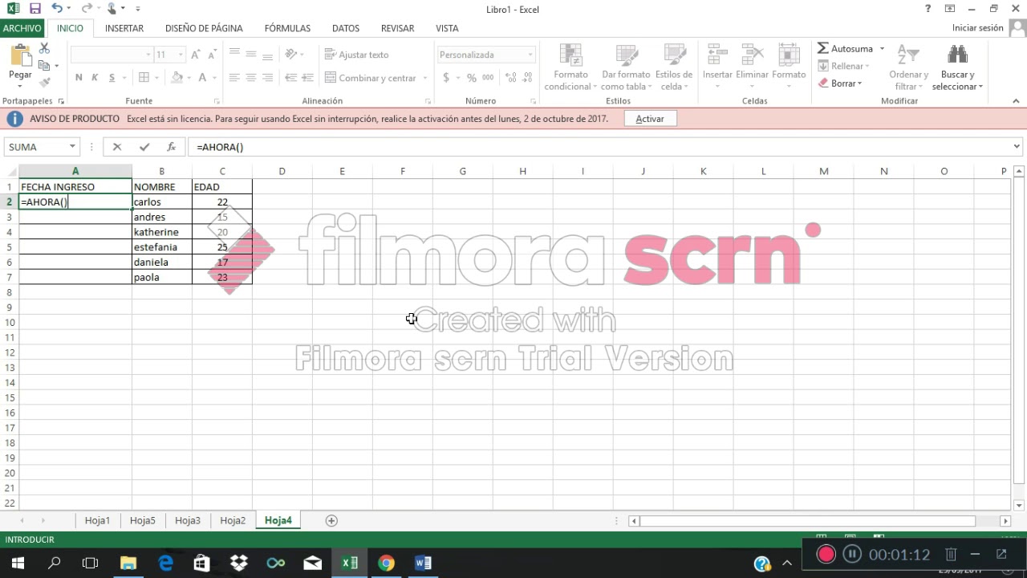The image size is (1027, 578).
Task: Click the vertical scrollbar down arrow
Action: point(1019,504)
